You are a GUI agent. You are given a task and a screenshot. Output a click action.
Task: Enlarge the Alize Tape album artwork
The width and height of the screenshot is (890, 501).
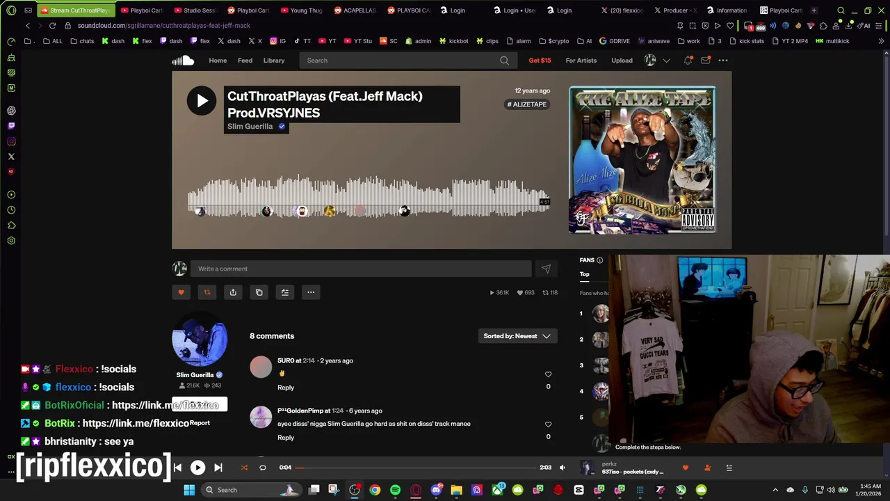pyautogui.click(x=642, y=160)
